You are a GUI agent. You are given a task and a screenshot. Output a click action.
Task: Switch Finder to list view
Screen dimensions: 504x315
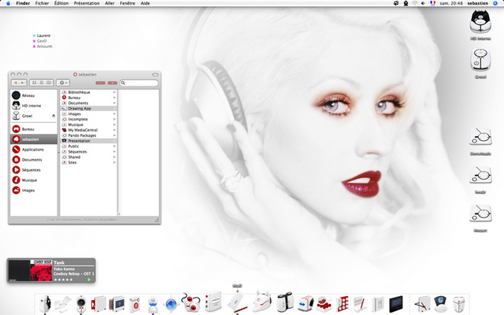point(42,83)
